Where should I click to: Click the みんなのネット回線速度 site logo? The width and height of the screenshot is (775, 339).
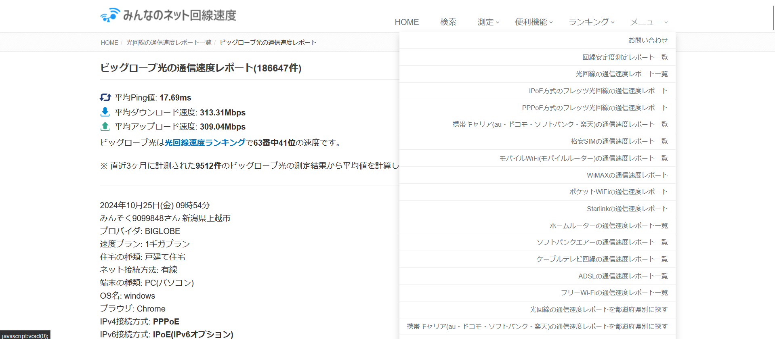168,15
